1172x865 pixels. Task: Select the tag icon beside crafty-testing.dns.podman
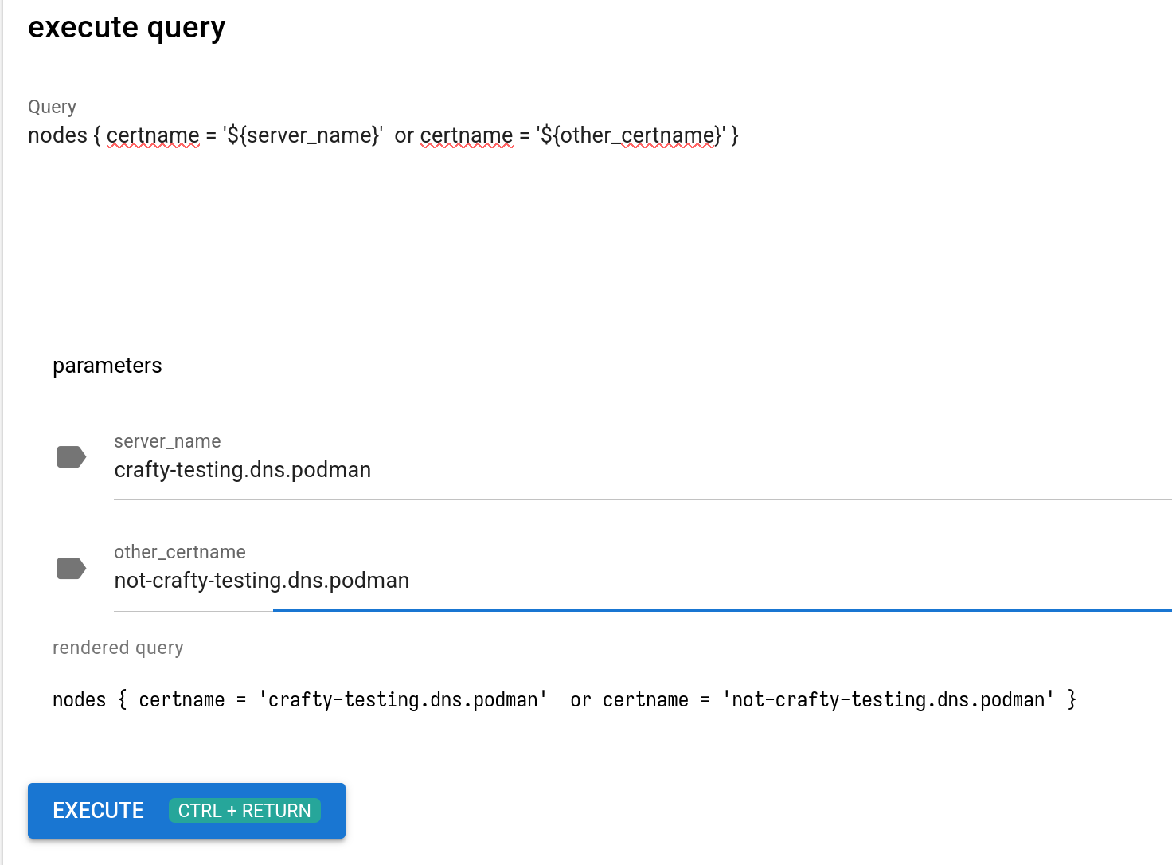(72, 456)
